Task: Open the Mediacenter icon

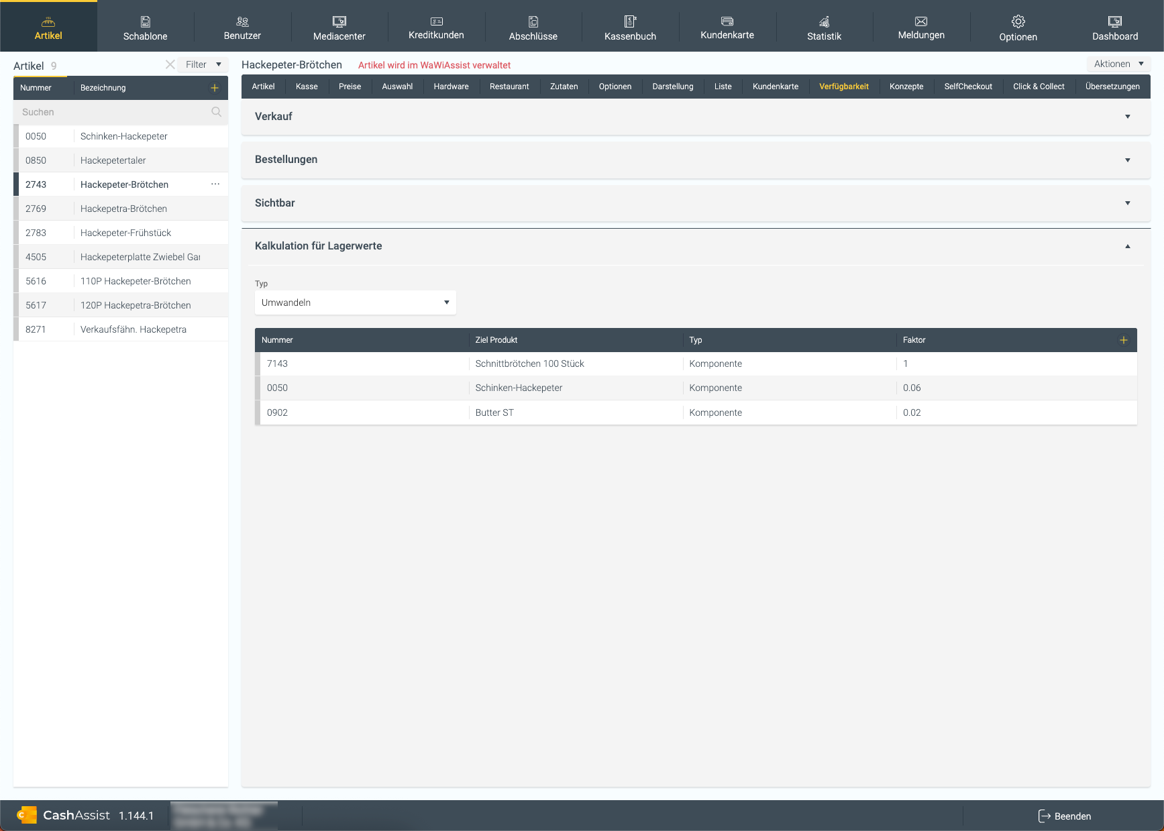Action: pos(339,21)
